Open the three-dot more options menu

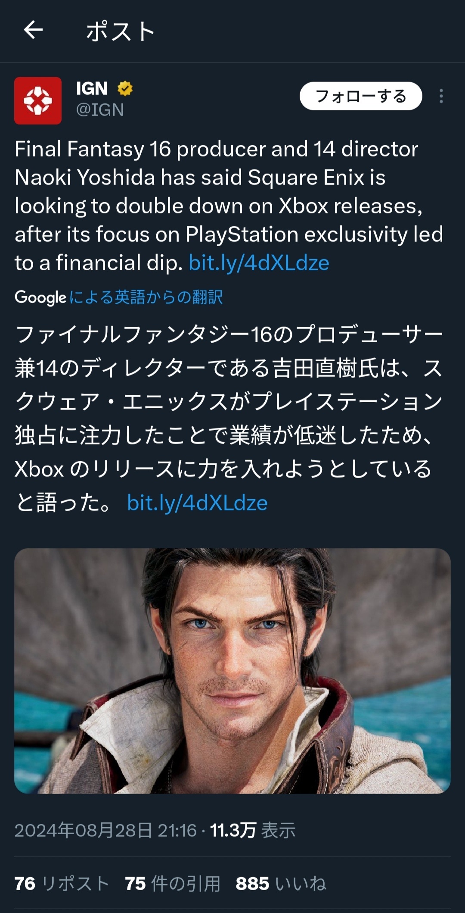(441, 96)
